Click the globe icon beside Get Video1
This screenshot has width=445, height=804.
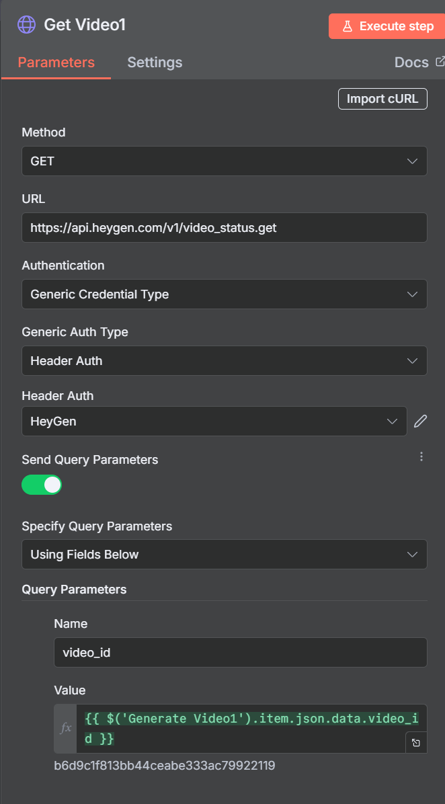click(27, 25)
